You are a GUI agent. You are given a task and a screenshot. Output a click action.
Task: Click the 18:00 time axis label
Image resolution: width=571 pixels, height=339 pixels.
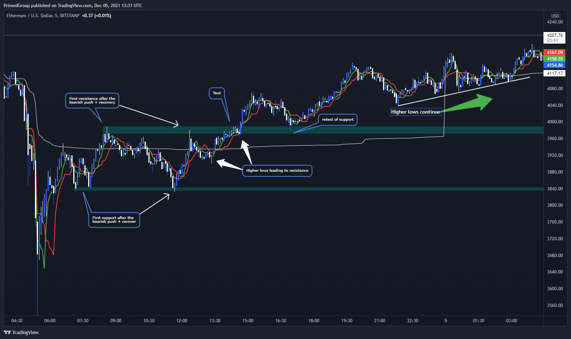point(314,321)
